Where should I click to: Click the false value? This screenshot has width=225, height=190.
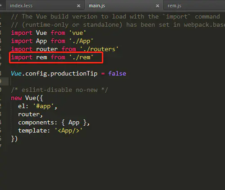tap(117, 74)
